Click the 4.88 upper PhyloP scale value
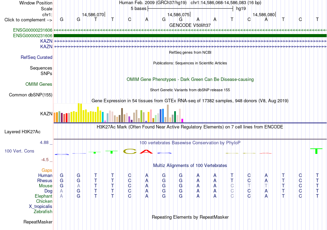The width and height of the screenshot is (327, 230). pos(44,143)
